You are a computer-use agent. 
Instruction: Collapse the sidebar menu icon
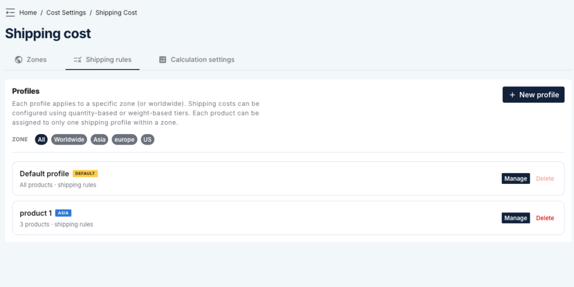pyautogui.click(x=10, y=12)
